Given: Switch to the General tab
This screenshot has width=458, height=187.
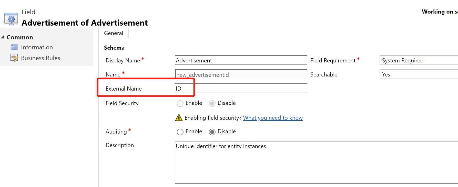Looking at the screenshot, I should [x=114, y=33].
